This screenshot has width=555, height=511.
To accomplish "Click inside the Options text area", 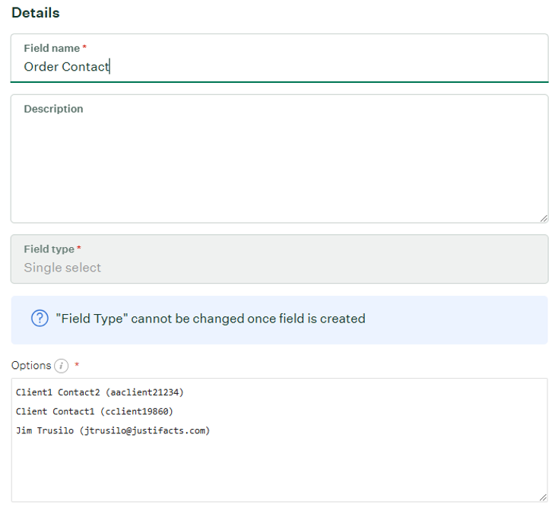I will 279,440.
